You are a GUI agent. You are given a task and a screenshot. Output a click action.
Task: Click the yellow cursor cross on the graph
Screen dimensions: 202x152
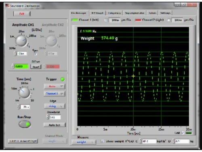[x=133, y=76]
